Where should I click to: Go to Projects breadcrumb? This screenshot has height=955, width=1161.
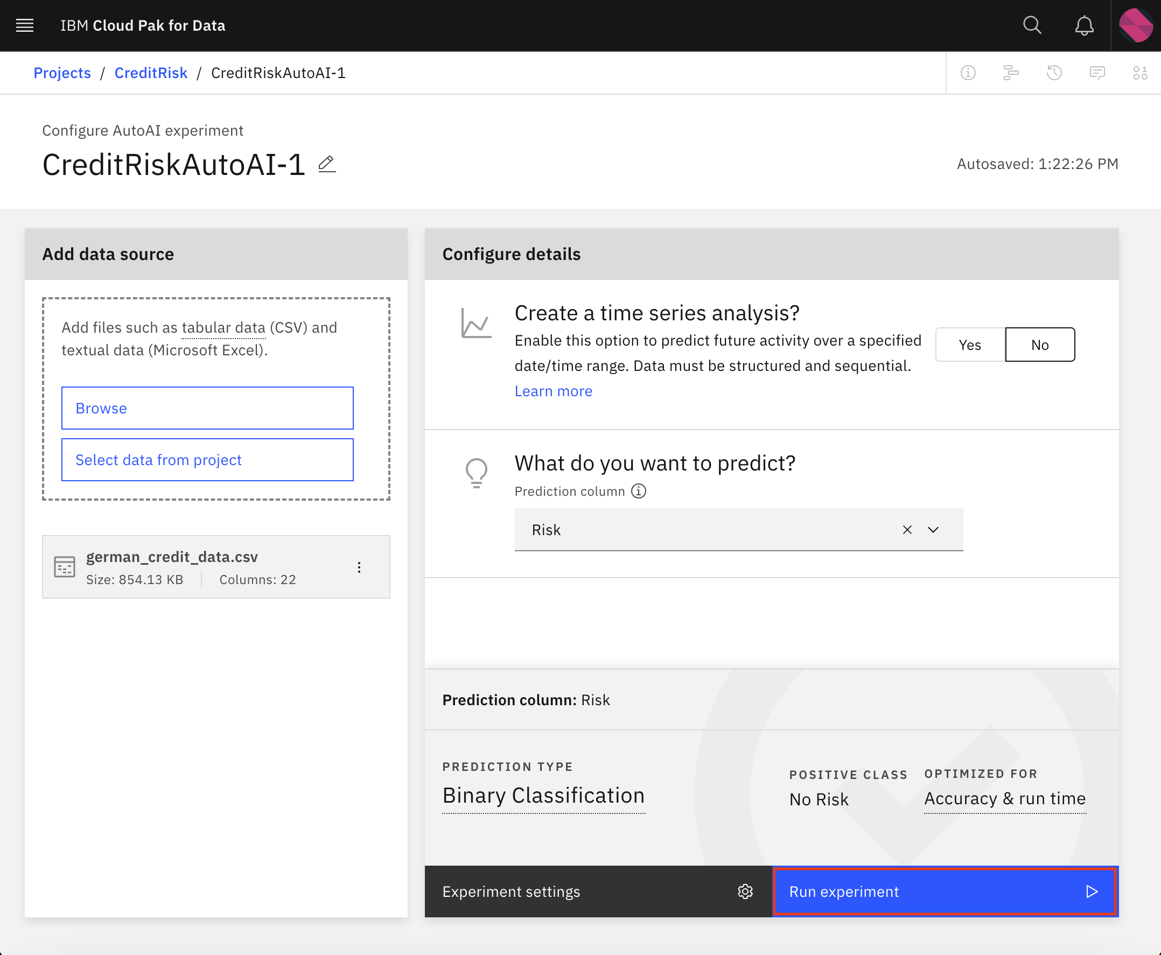click(62, 73)
